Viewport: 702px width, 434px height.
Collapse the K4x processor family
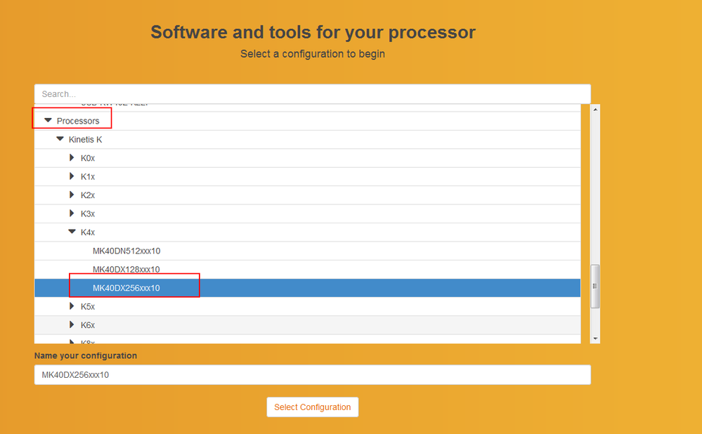pyautogui.click(x=72, y=231)
